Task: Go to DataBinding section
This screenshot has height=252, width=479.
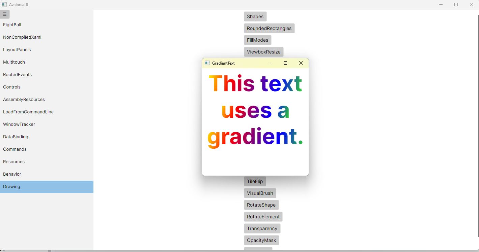Action: point(47,137)
